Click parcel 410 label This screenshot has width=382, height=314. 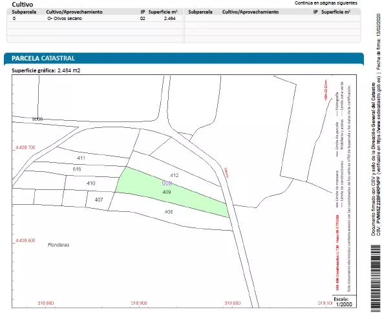(x=91, y=183)
